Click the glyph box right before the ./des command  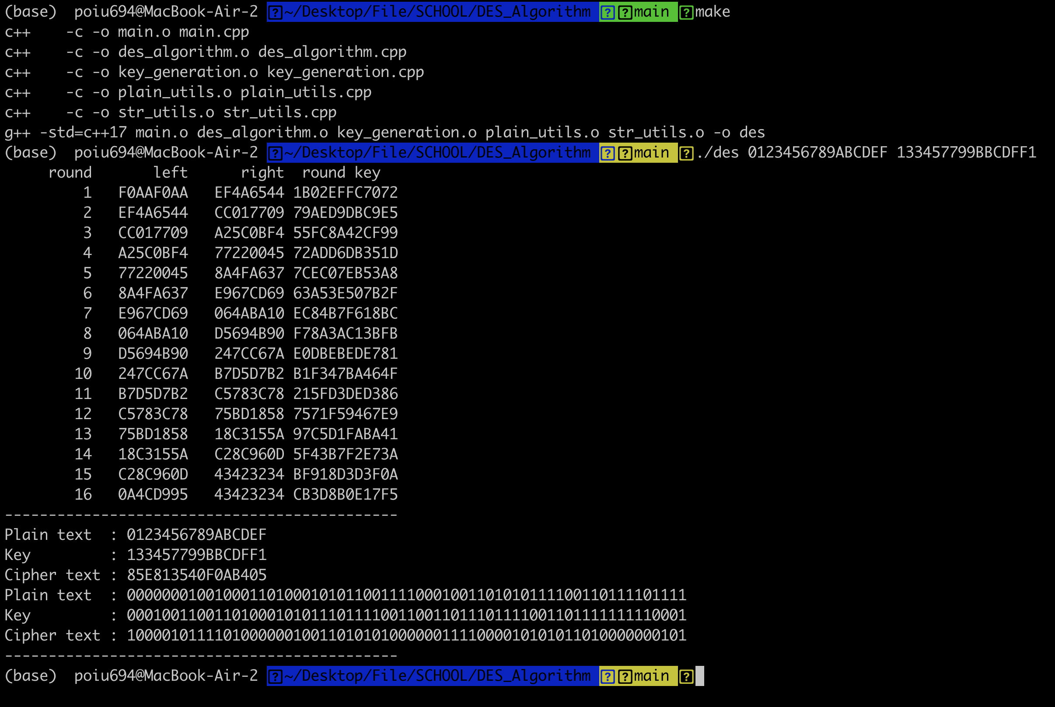click(x=686, y=153)
